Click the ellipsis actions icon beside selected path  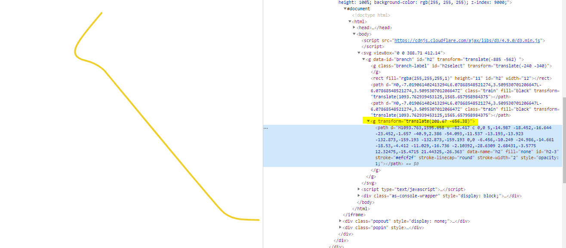pyautogui.click(x=267, y=128)
